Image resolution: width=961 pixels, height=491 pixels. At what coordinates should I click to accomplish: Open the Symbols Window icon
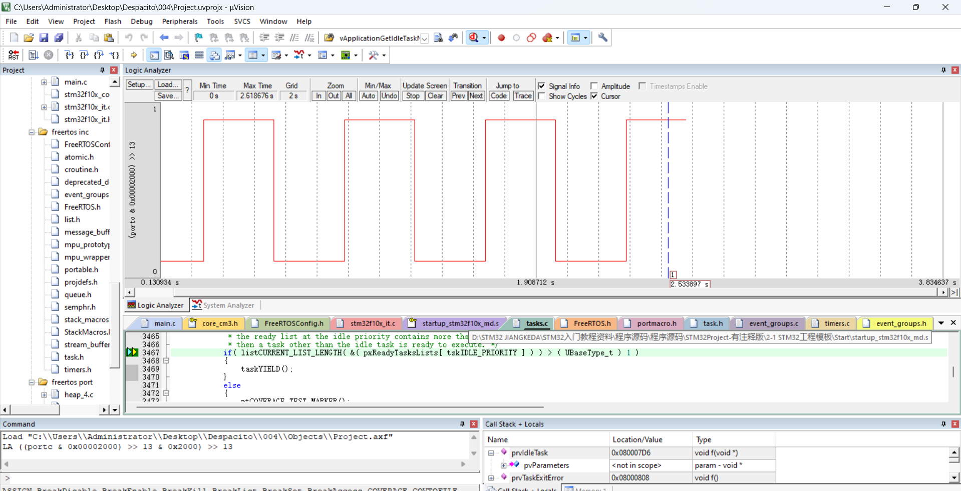[184, 55]
